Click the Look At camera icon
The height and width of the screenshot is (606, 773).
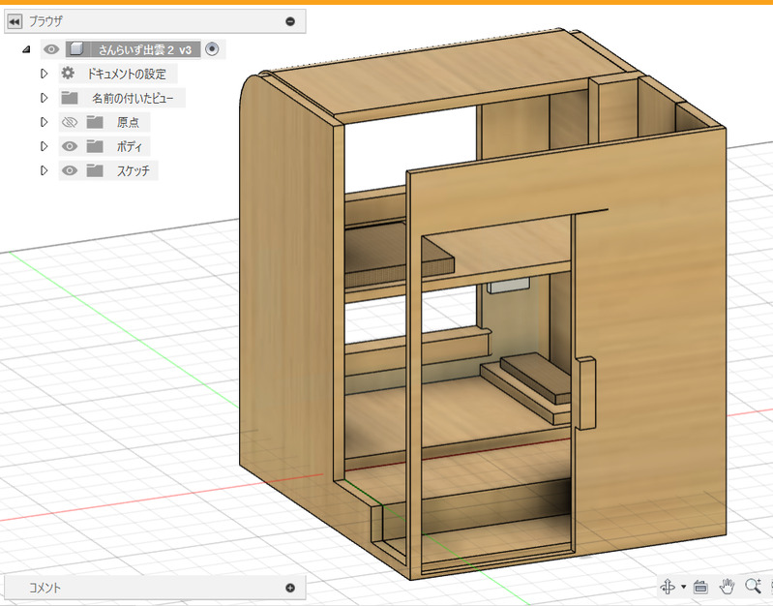[701, 587]
